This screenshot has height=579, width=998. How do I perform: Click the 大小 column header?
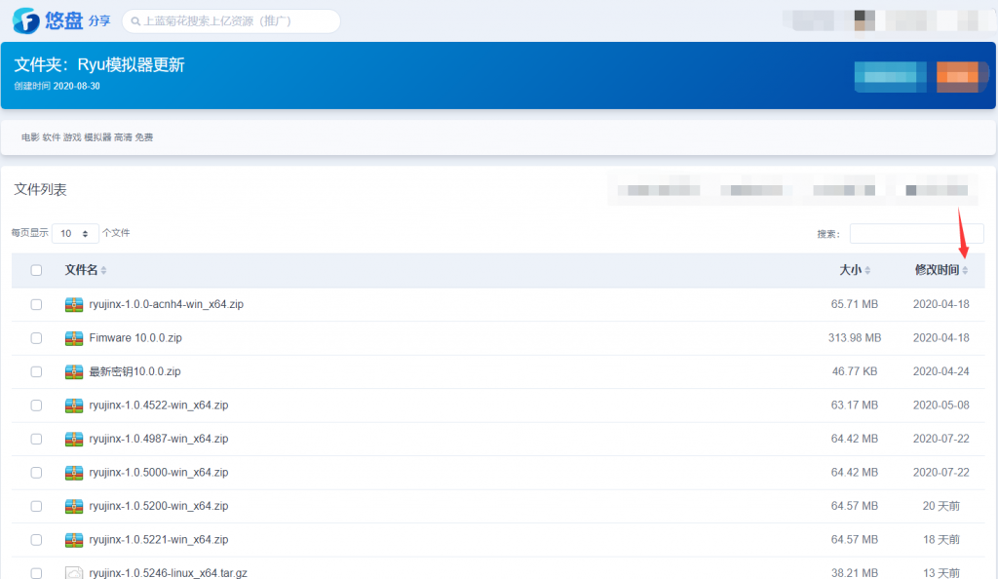pyautogui.click(x=850, y=270)
